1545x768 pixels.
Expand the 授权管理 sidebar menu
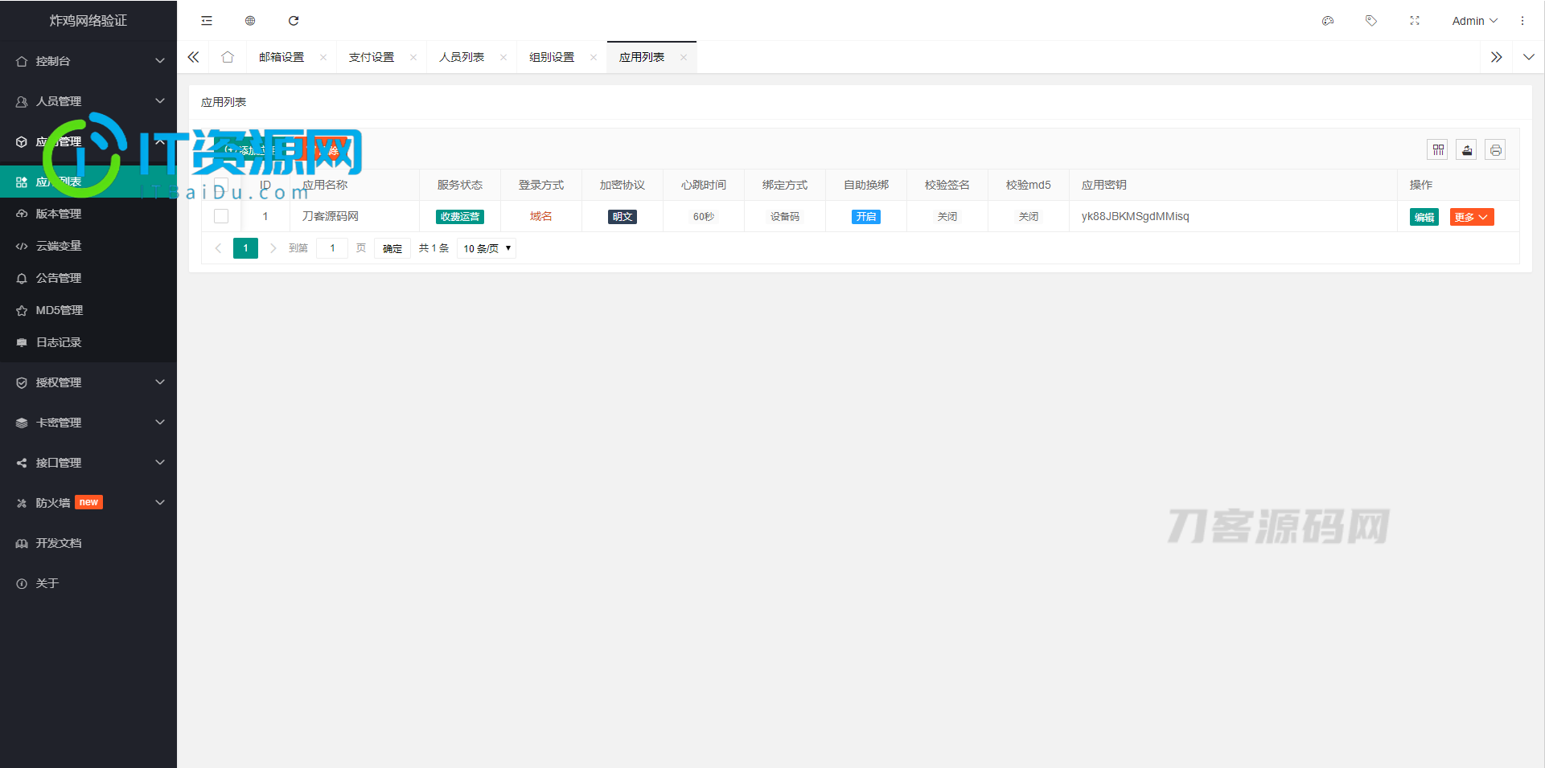[88, 382]
